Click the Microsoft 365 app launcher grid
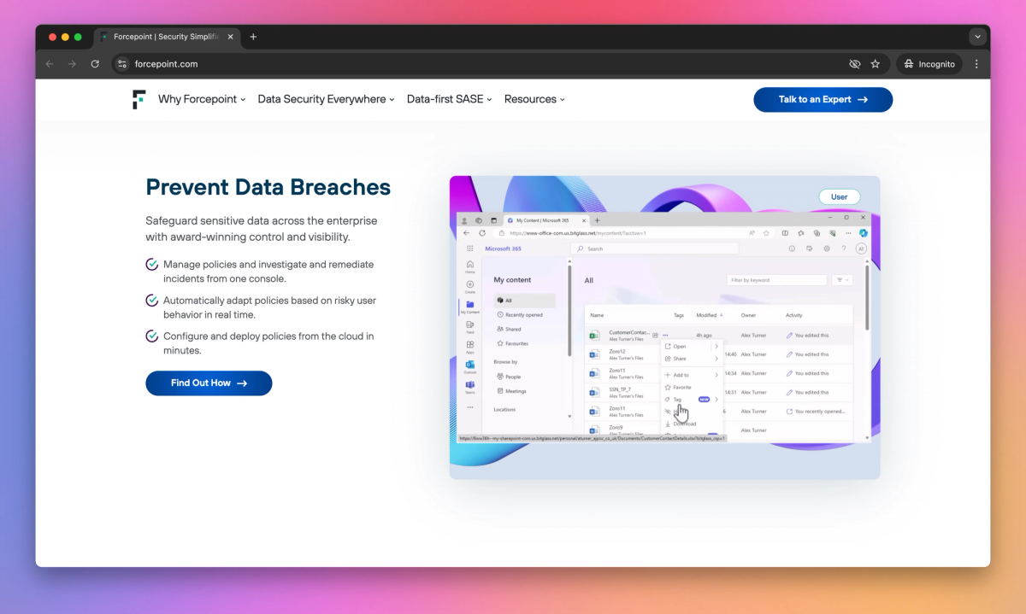The image size is (1026, 614). coord(469,249)
